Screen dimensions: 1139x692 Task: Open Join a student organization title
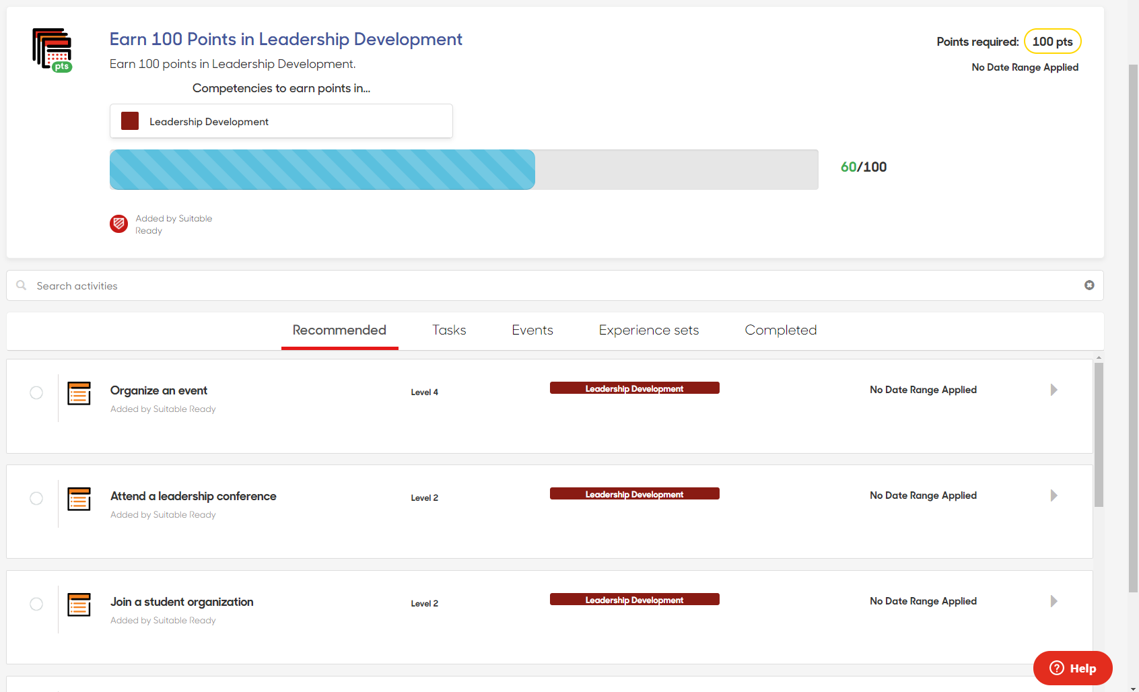182,602
